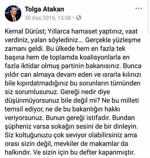Click the word koltuğunuzu in the post

[x=34, y=135]
